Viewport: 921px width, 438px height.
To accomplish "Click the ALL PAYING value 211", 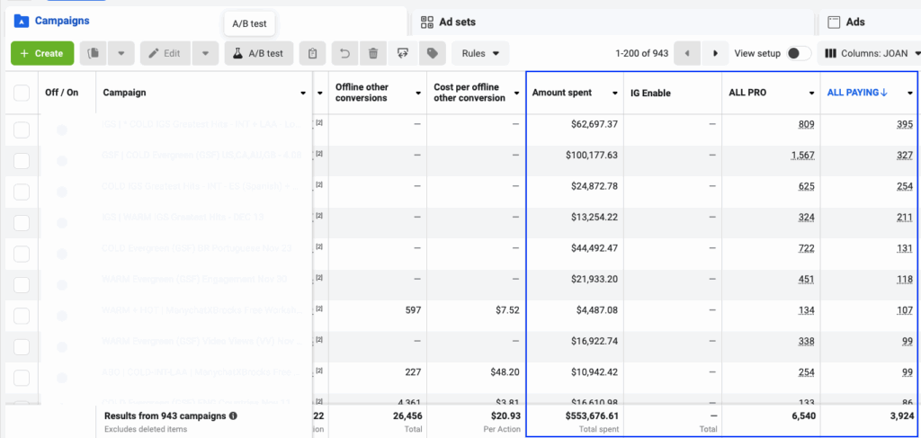I will pos(905,218).
